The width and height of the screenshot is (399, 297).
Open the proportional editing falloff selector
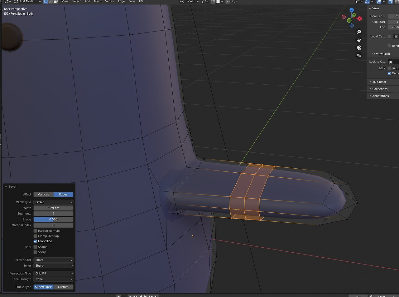235,2
